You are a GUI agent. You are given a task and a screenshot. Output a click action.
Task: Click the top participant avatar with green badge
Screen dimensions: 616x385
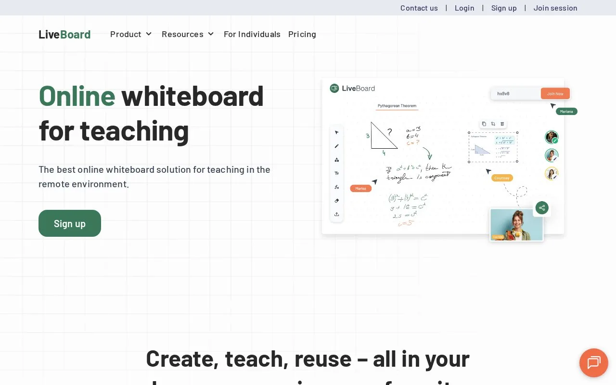pyautogui.click(x=552, y=137)
